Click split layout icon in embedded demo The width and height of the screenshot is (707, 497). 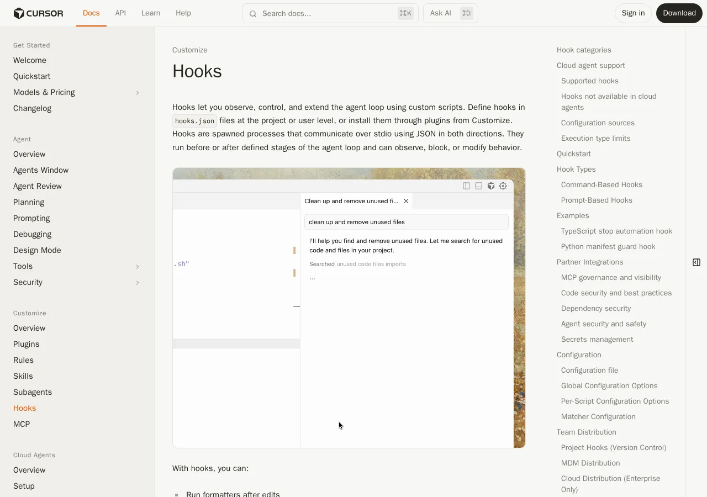[466, 186]
